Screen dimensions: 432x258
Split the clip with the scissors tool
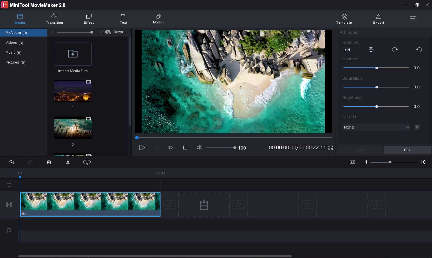68,162
